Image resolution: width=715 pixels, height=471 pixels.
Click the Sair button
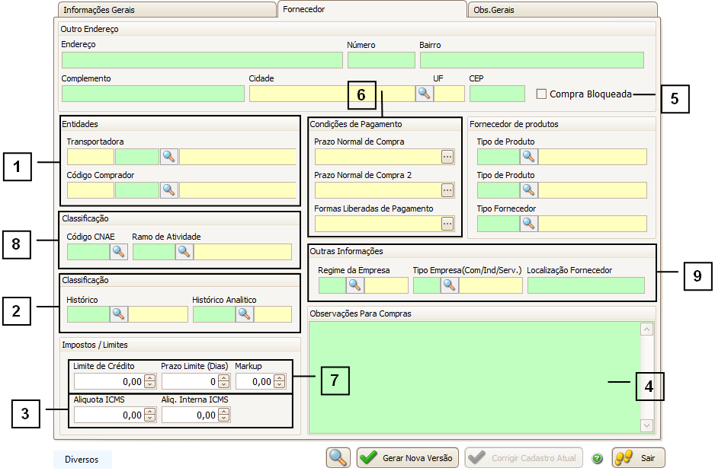(x=640, y=458)
